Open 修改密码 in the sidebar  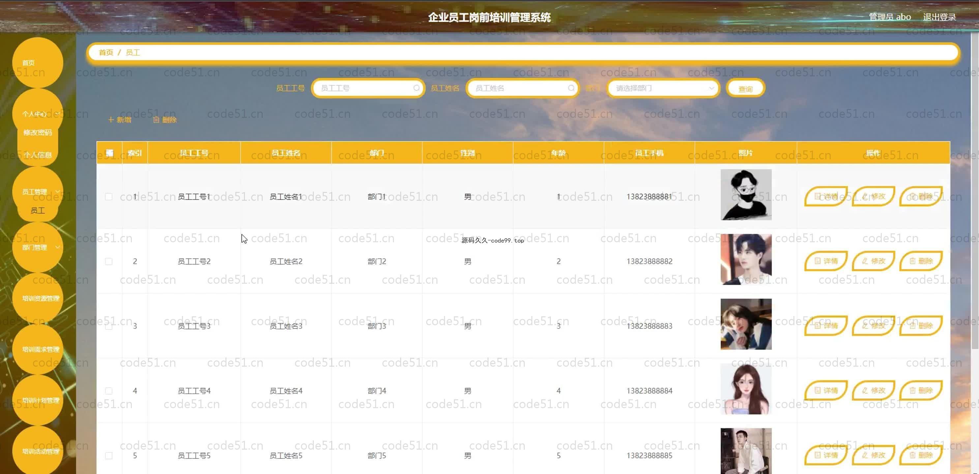click(38, 132)
